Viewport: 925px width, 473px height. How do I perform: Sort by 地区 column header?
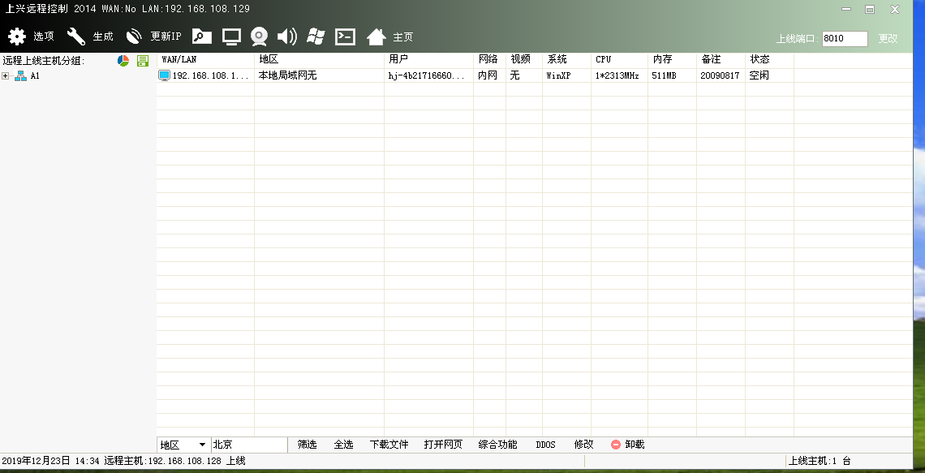coord(319,59)
